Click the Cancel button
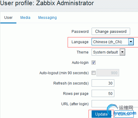 124,114
